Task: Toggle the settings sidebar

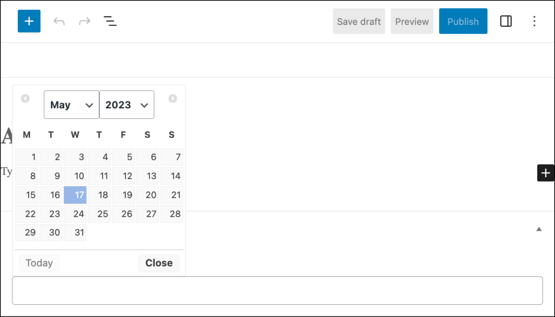Action: click(506, 21)
